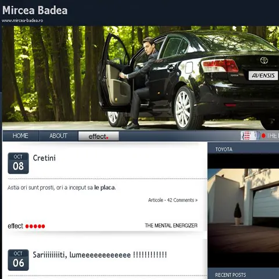279x279 pixels.
Task: Open the ABOUT menu item
Action: [x=58, y=135]
